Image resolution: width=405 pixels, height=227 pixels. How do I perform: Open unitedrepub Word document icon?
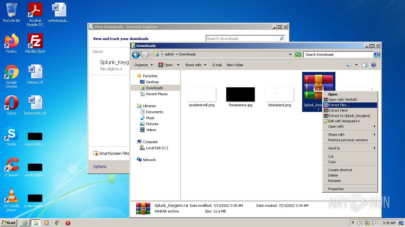coord(59,13)
